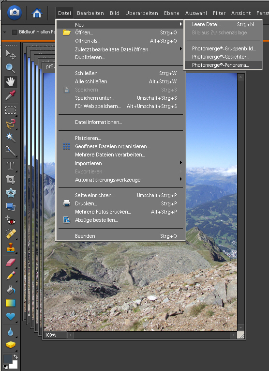This screenshot has width=269, height=371.
Task: Go to the Home welcome screen icon
Action: point(37,13)
